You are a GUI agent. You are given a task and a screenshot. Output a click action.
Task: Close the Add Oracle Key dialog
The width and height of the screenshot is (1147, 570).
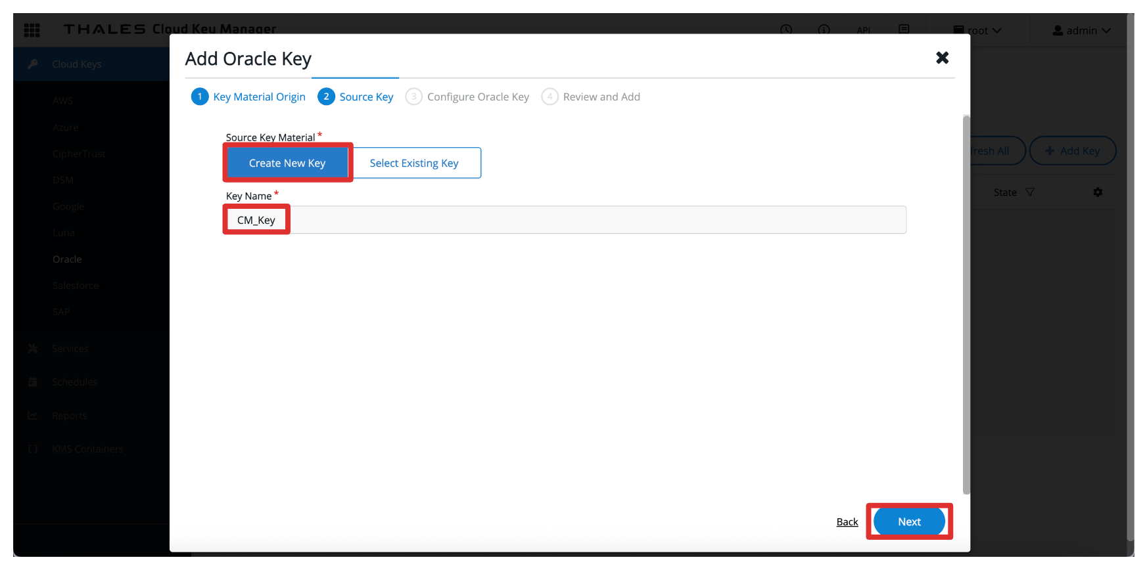[x=942, y=58]
